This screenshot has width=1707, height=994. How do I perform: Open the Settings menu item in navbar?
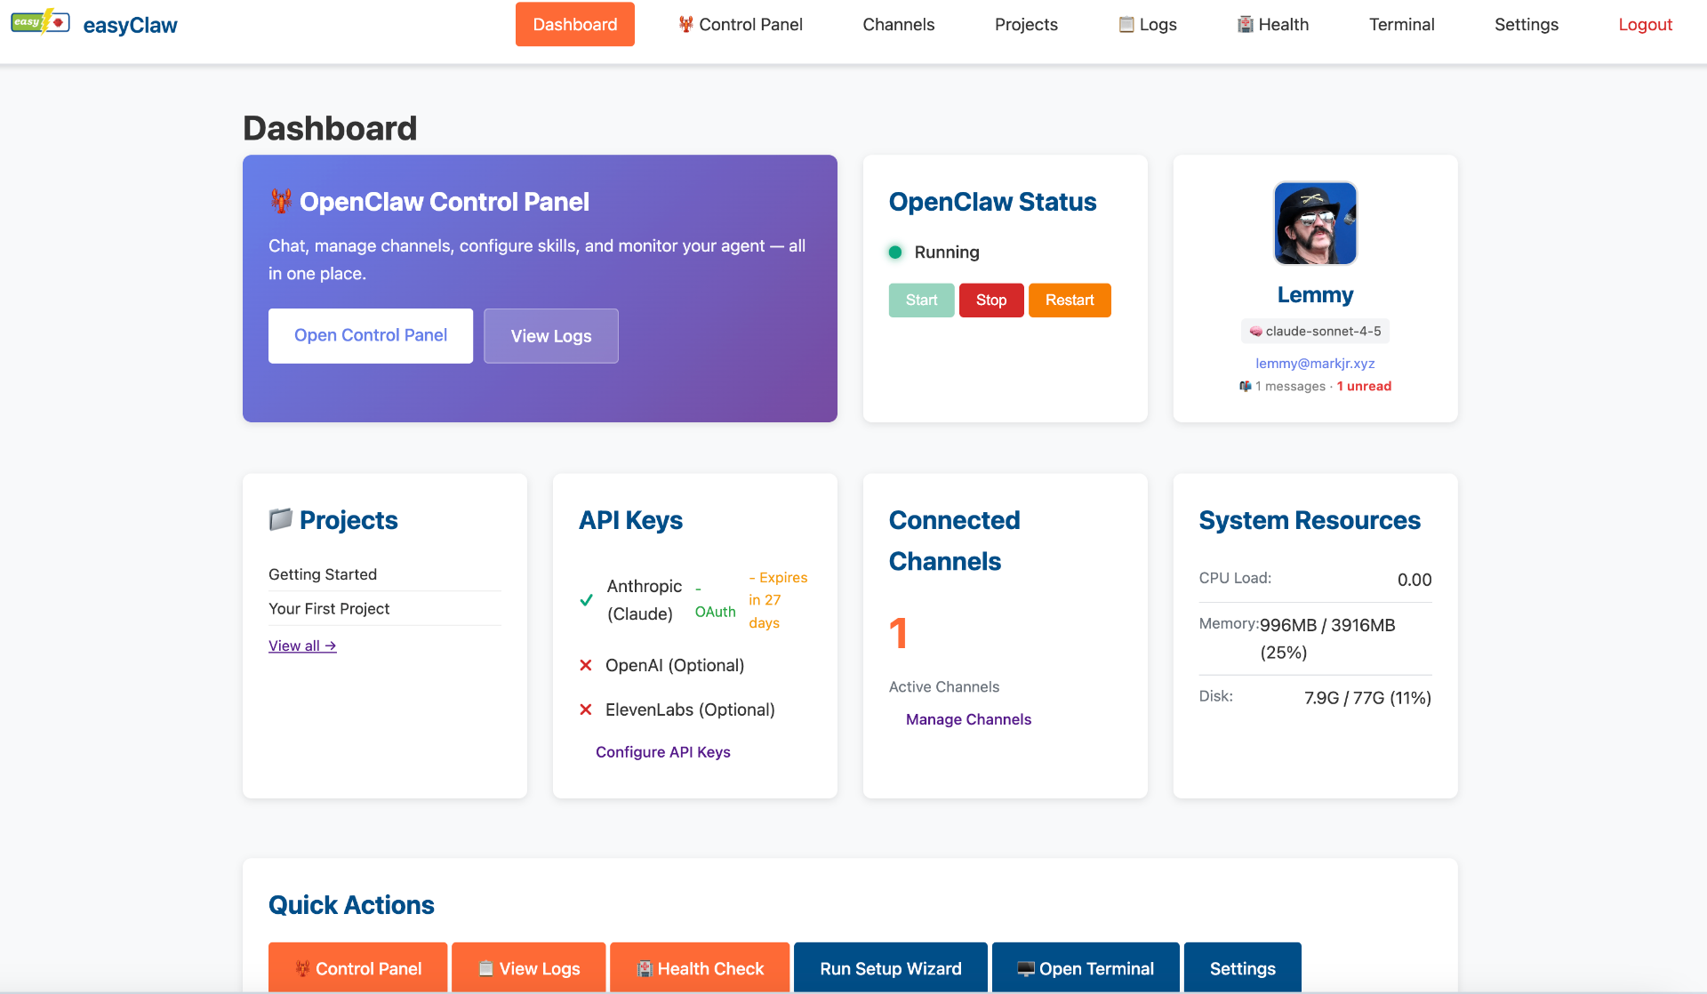click(1526, 24)
